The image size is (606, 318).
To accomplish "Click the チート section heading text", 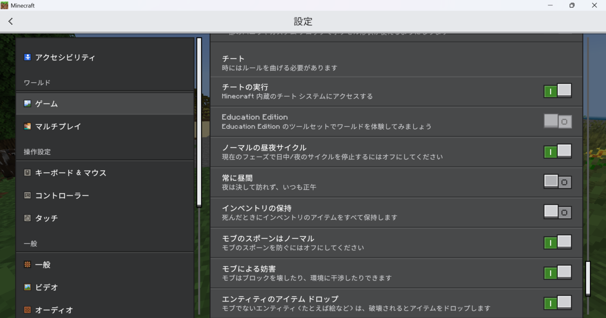I will (x=233, y=59).
